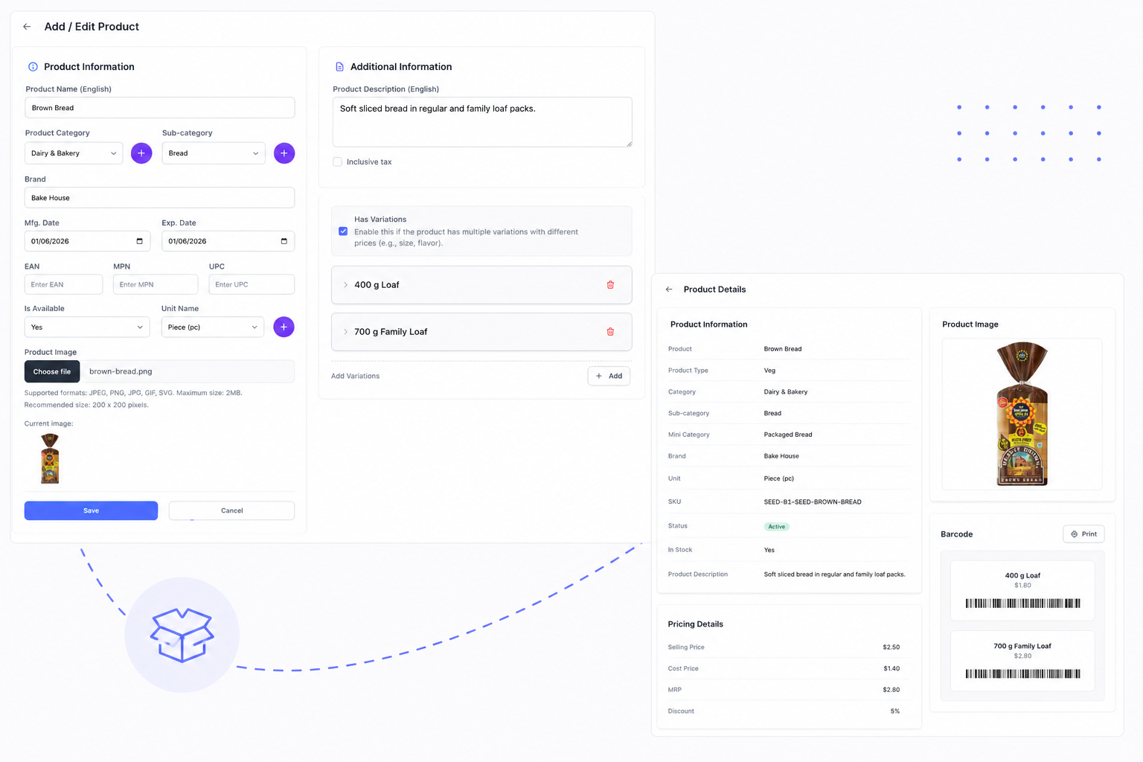The image size is (1143, 762).
Task: Click the current image bread thumbnail
Action: coord(50,458)
